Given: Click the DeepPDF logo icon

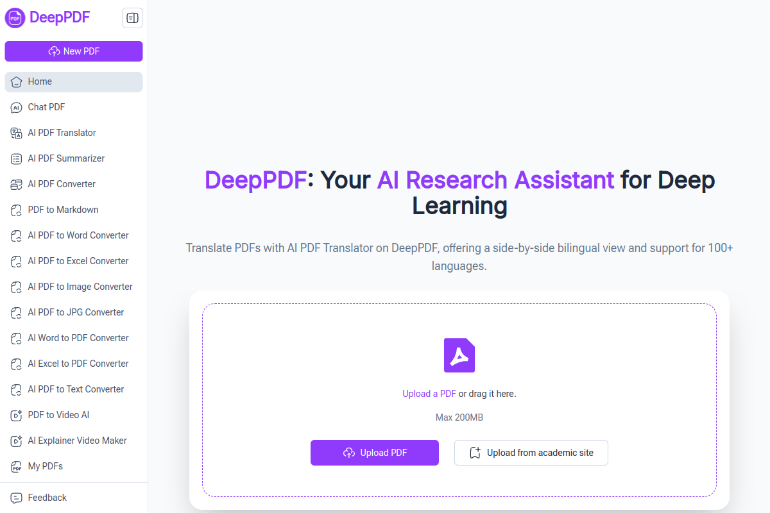Looking at the screenshot, I should tap(15, 18).
